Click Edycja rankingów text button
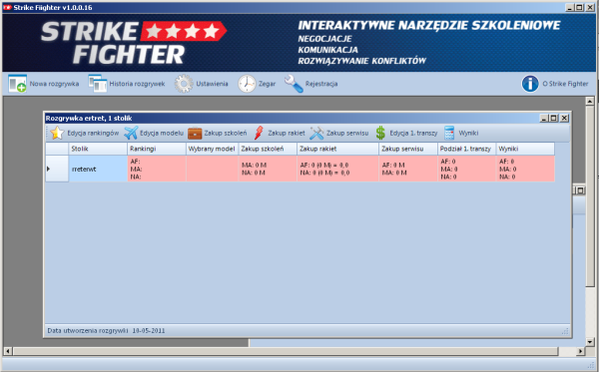The width and height of the screenshot is (599, 372). coord(93,133)
